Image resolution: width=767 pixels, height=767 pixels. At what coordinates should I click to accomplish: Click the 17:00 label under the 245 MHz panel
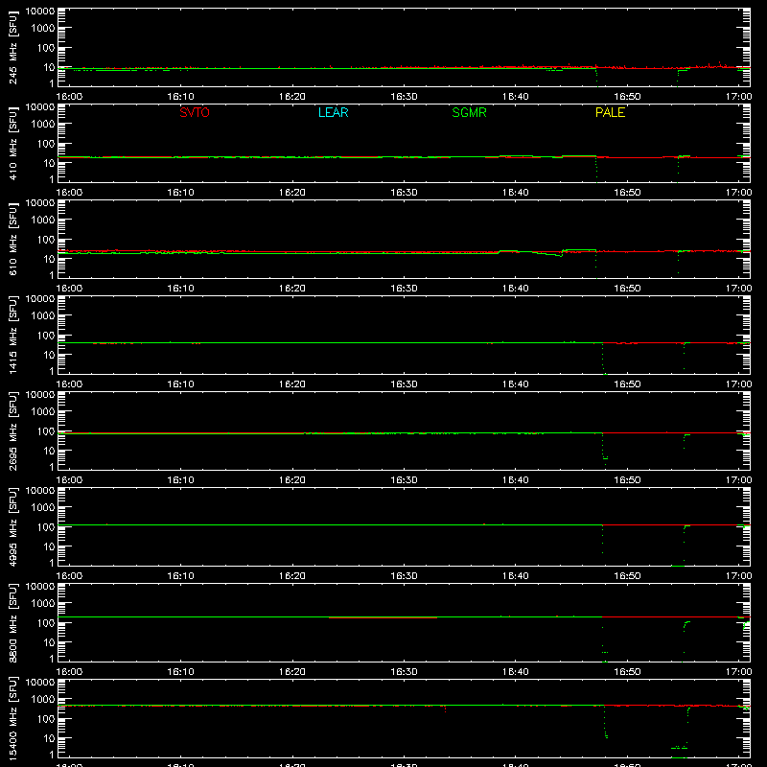point(738,97)
